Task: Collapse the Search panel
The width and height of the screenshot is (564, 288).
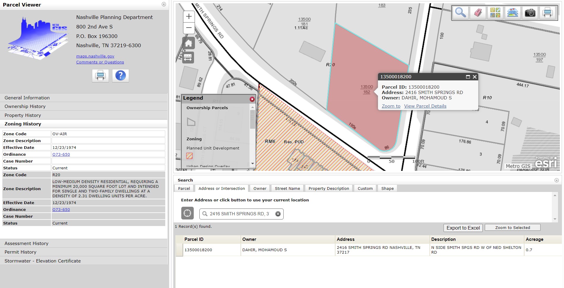Action: click(557, 180)
